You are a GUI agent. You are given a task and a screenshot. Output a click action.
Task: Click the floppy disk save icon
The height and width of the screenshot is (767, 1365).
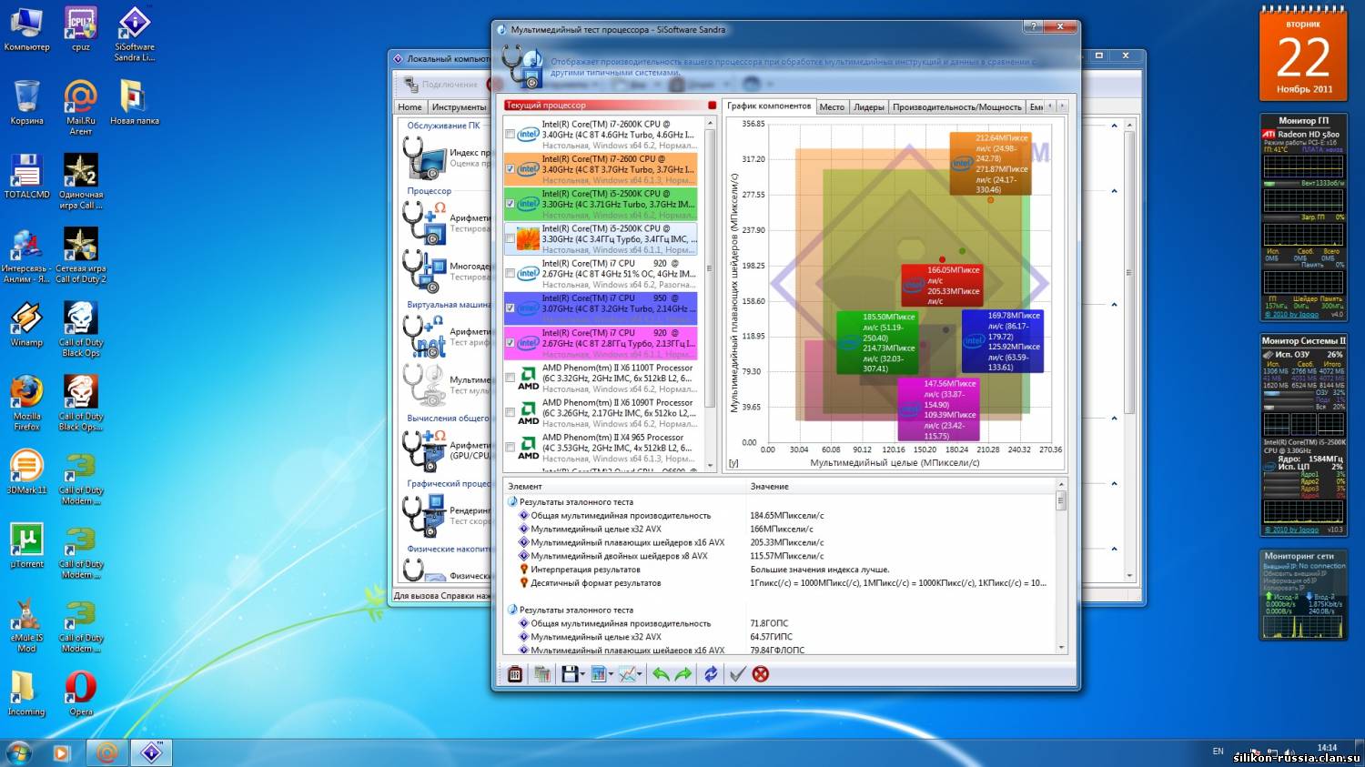click(571, 674)
